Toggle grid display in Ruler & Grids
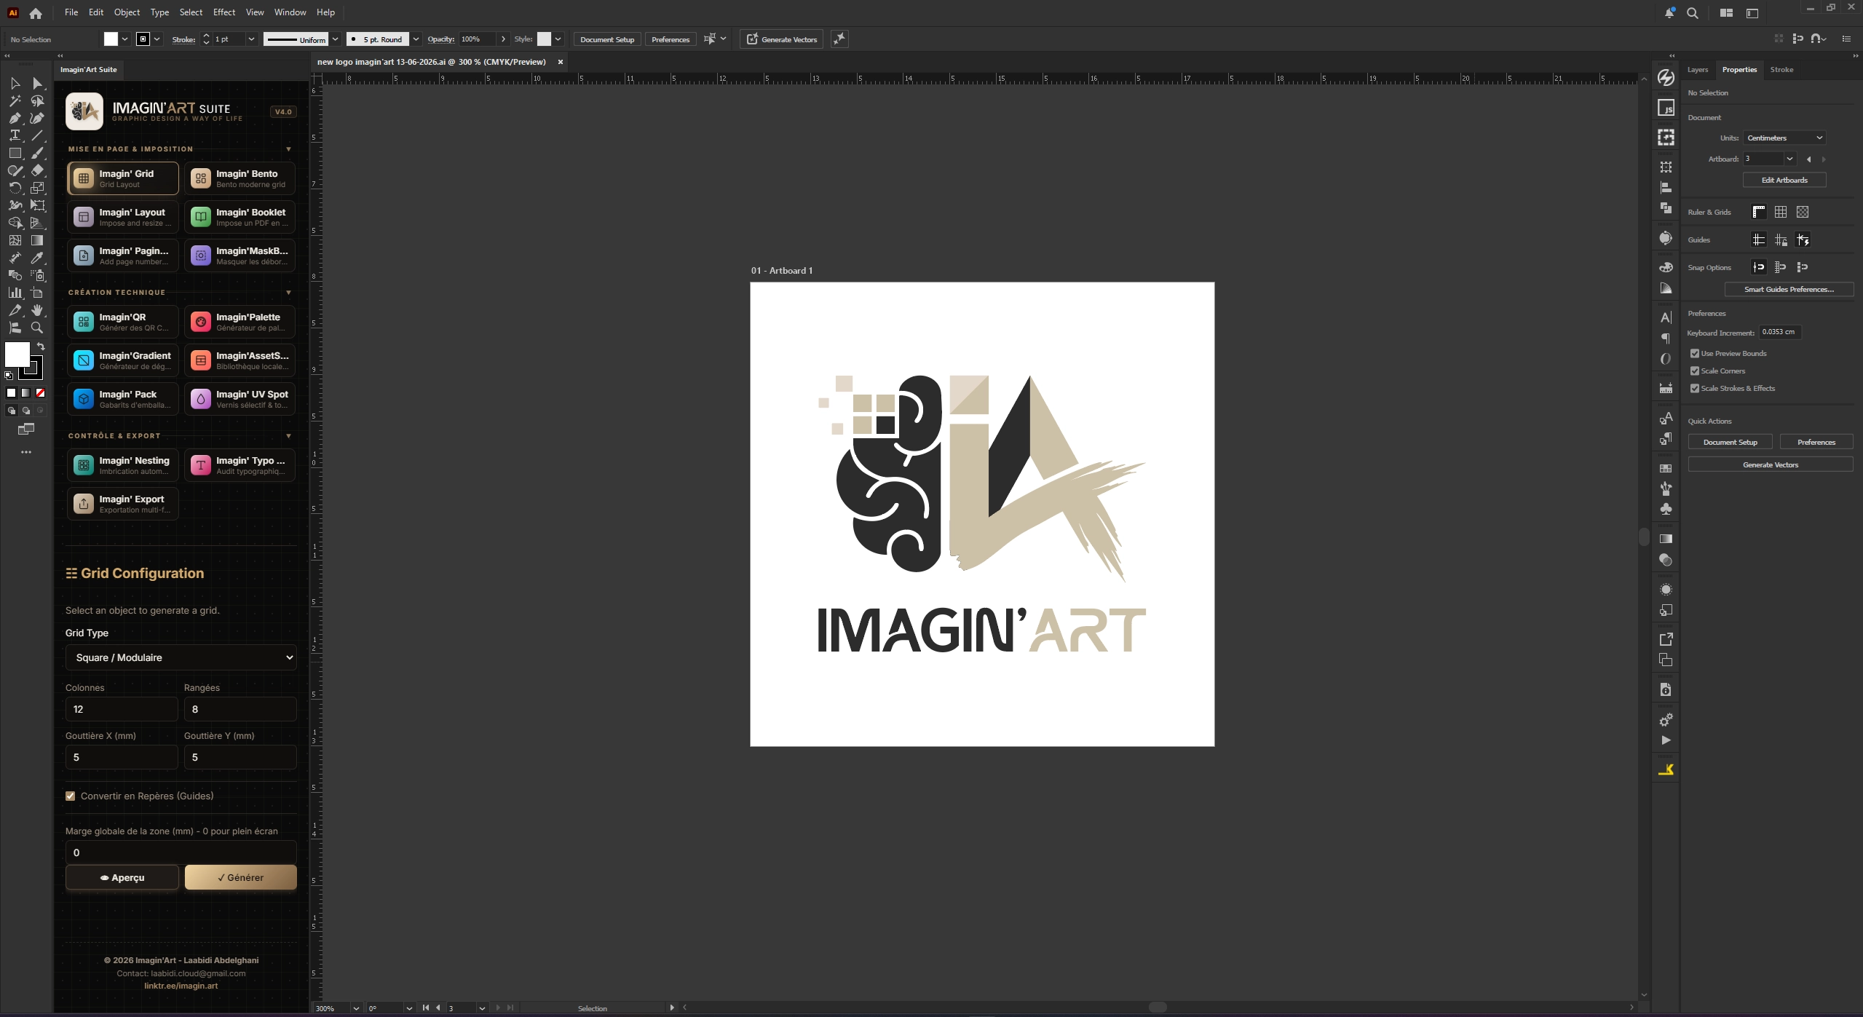The height and width of the screenshot is (1017, 1863). (x=1780, y=213)
